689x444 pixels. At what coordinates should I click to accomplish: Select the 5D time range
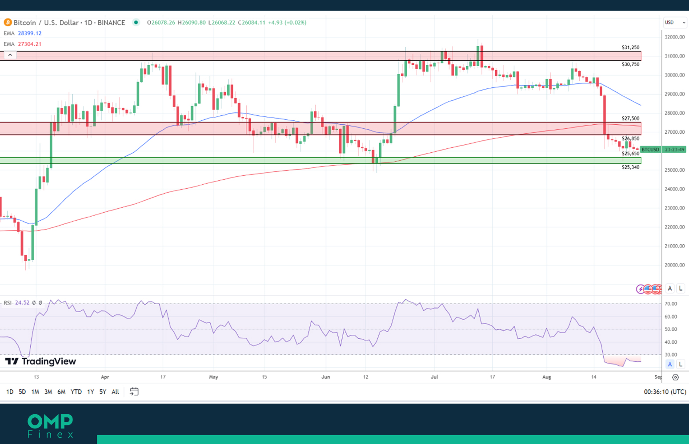[x=22, y=392]
